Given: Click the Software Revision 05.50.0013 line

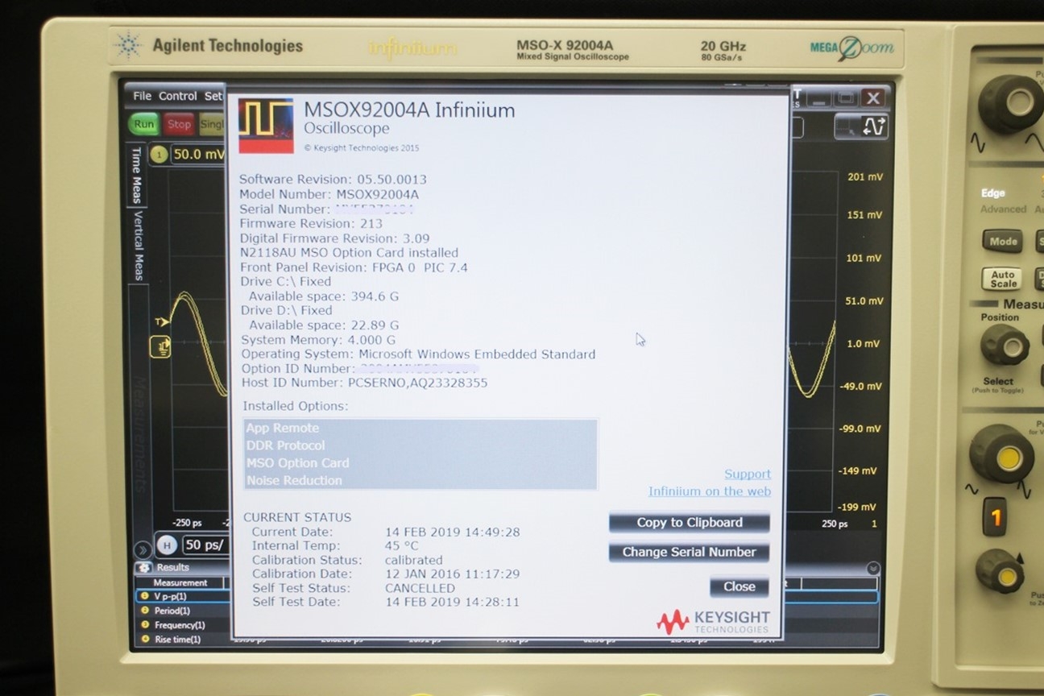Looking at the screenshot, I should (333, 180).
